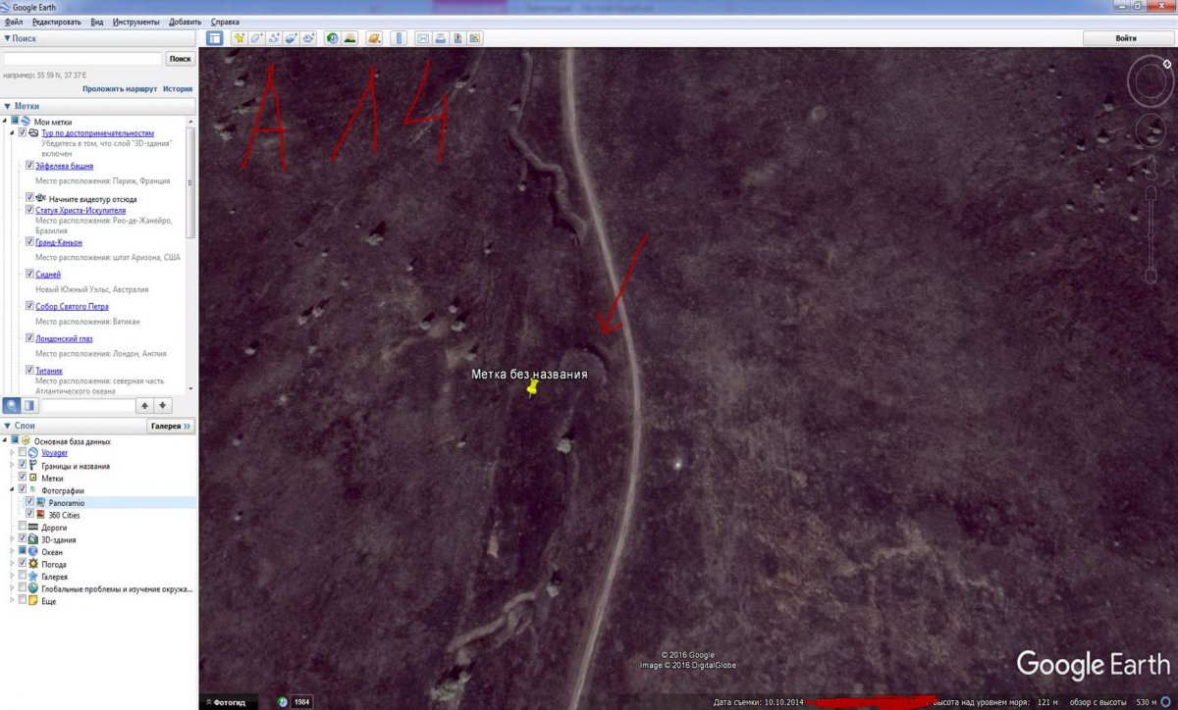Enable the Voyager layer checkbox
Viewport: 1178px width, 710px height.
click(x=23, y=453)
